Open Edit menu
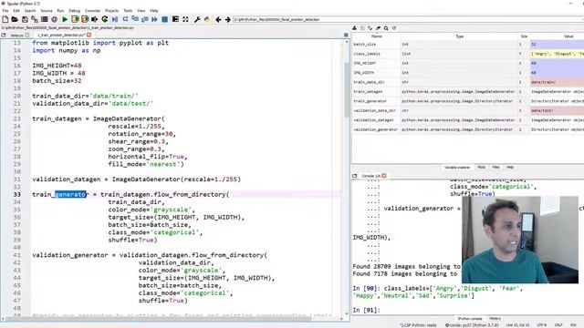Screen dimensions: 584x328 (16, 11)
